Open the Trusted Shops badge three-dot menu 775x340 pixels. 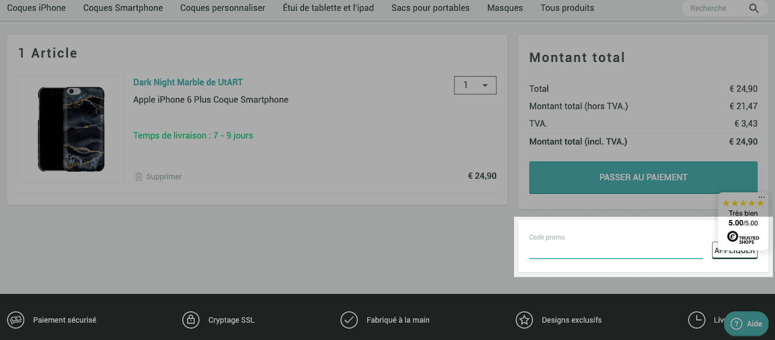click(762, 197)
